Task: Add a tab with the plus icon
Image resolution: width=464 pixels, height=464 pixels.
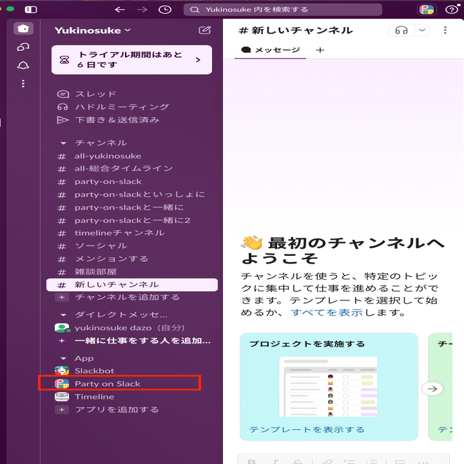Action: click(320, 50)
